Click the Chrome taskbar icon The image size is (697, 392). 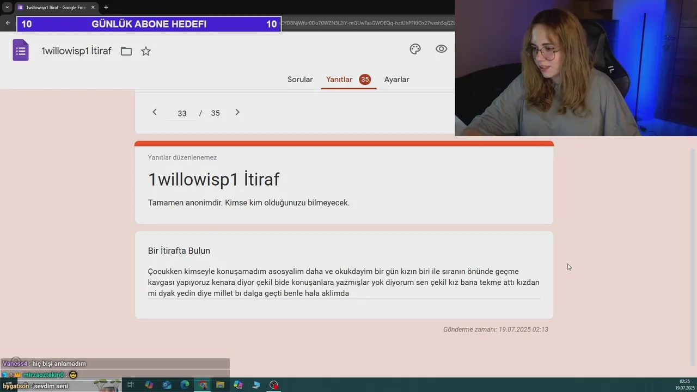pos(203,385)
